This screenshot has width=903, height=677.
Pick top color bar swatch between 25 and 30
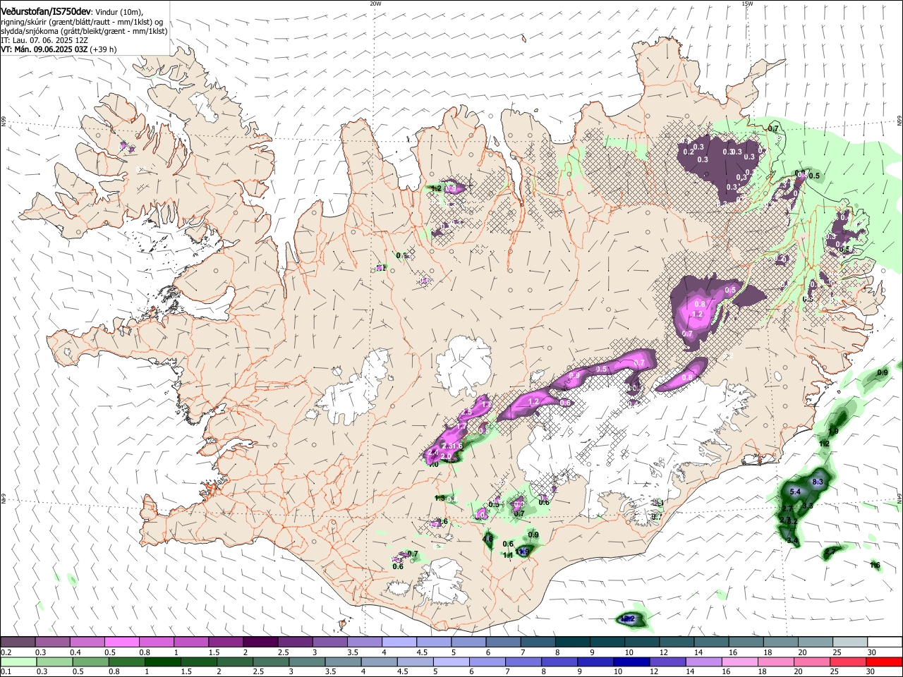[850, 642]
